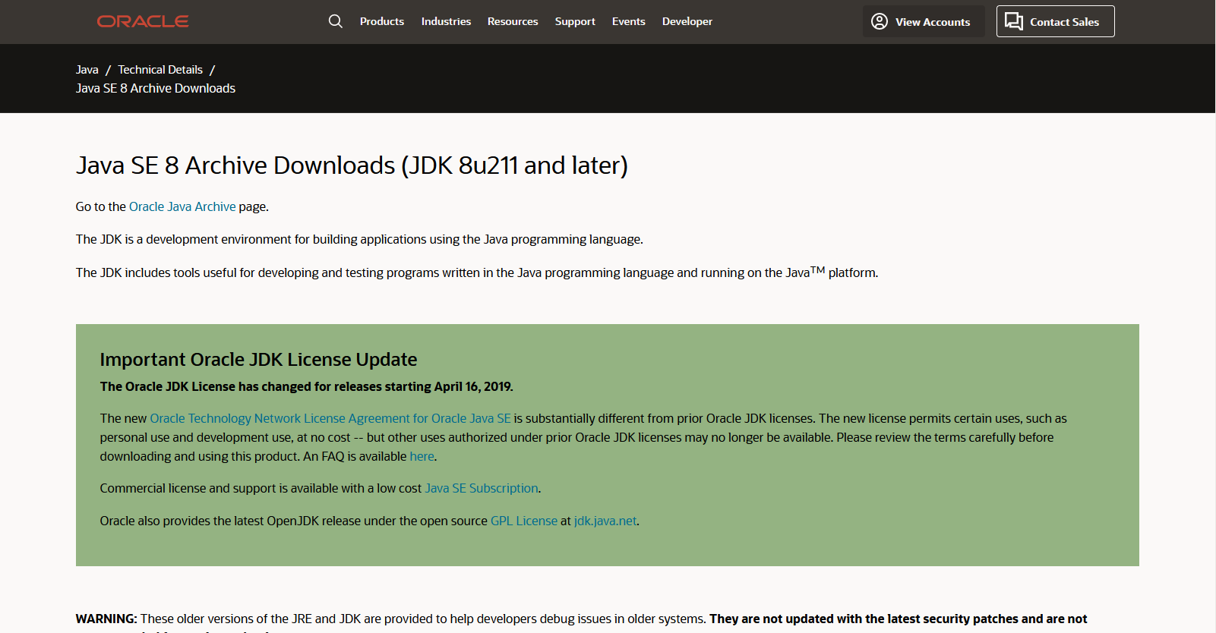The image size is (1216, 633).
Task: Click the 'Important Oracle JDK License Update' heading
Action: point(258,359)
